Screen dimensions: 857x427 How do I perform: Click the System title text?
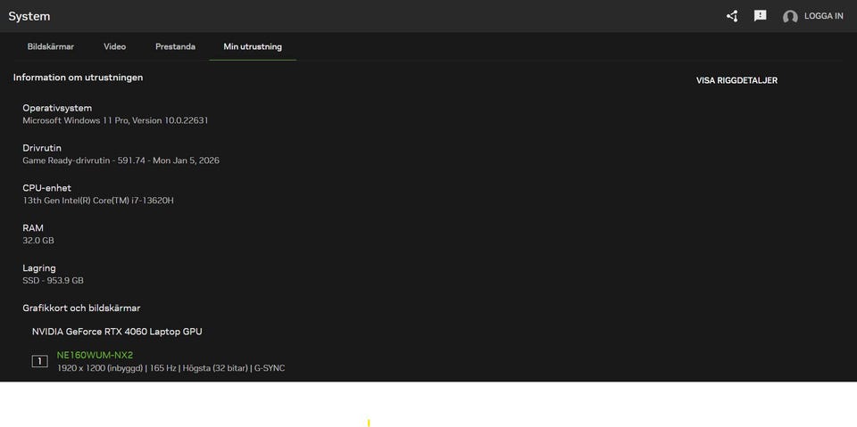click(29, 16)
